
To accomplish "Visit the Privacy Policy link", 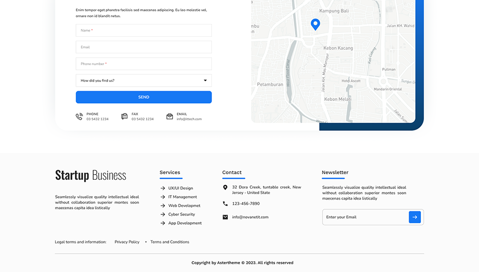I will click(127, 242).
